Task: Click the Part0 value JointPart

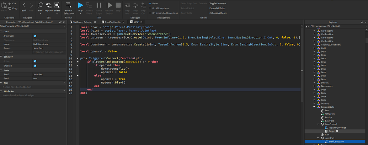Action: tap(38, 74)
